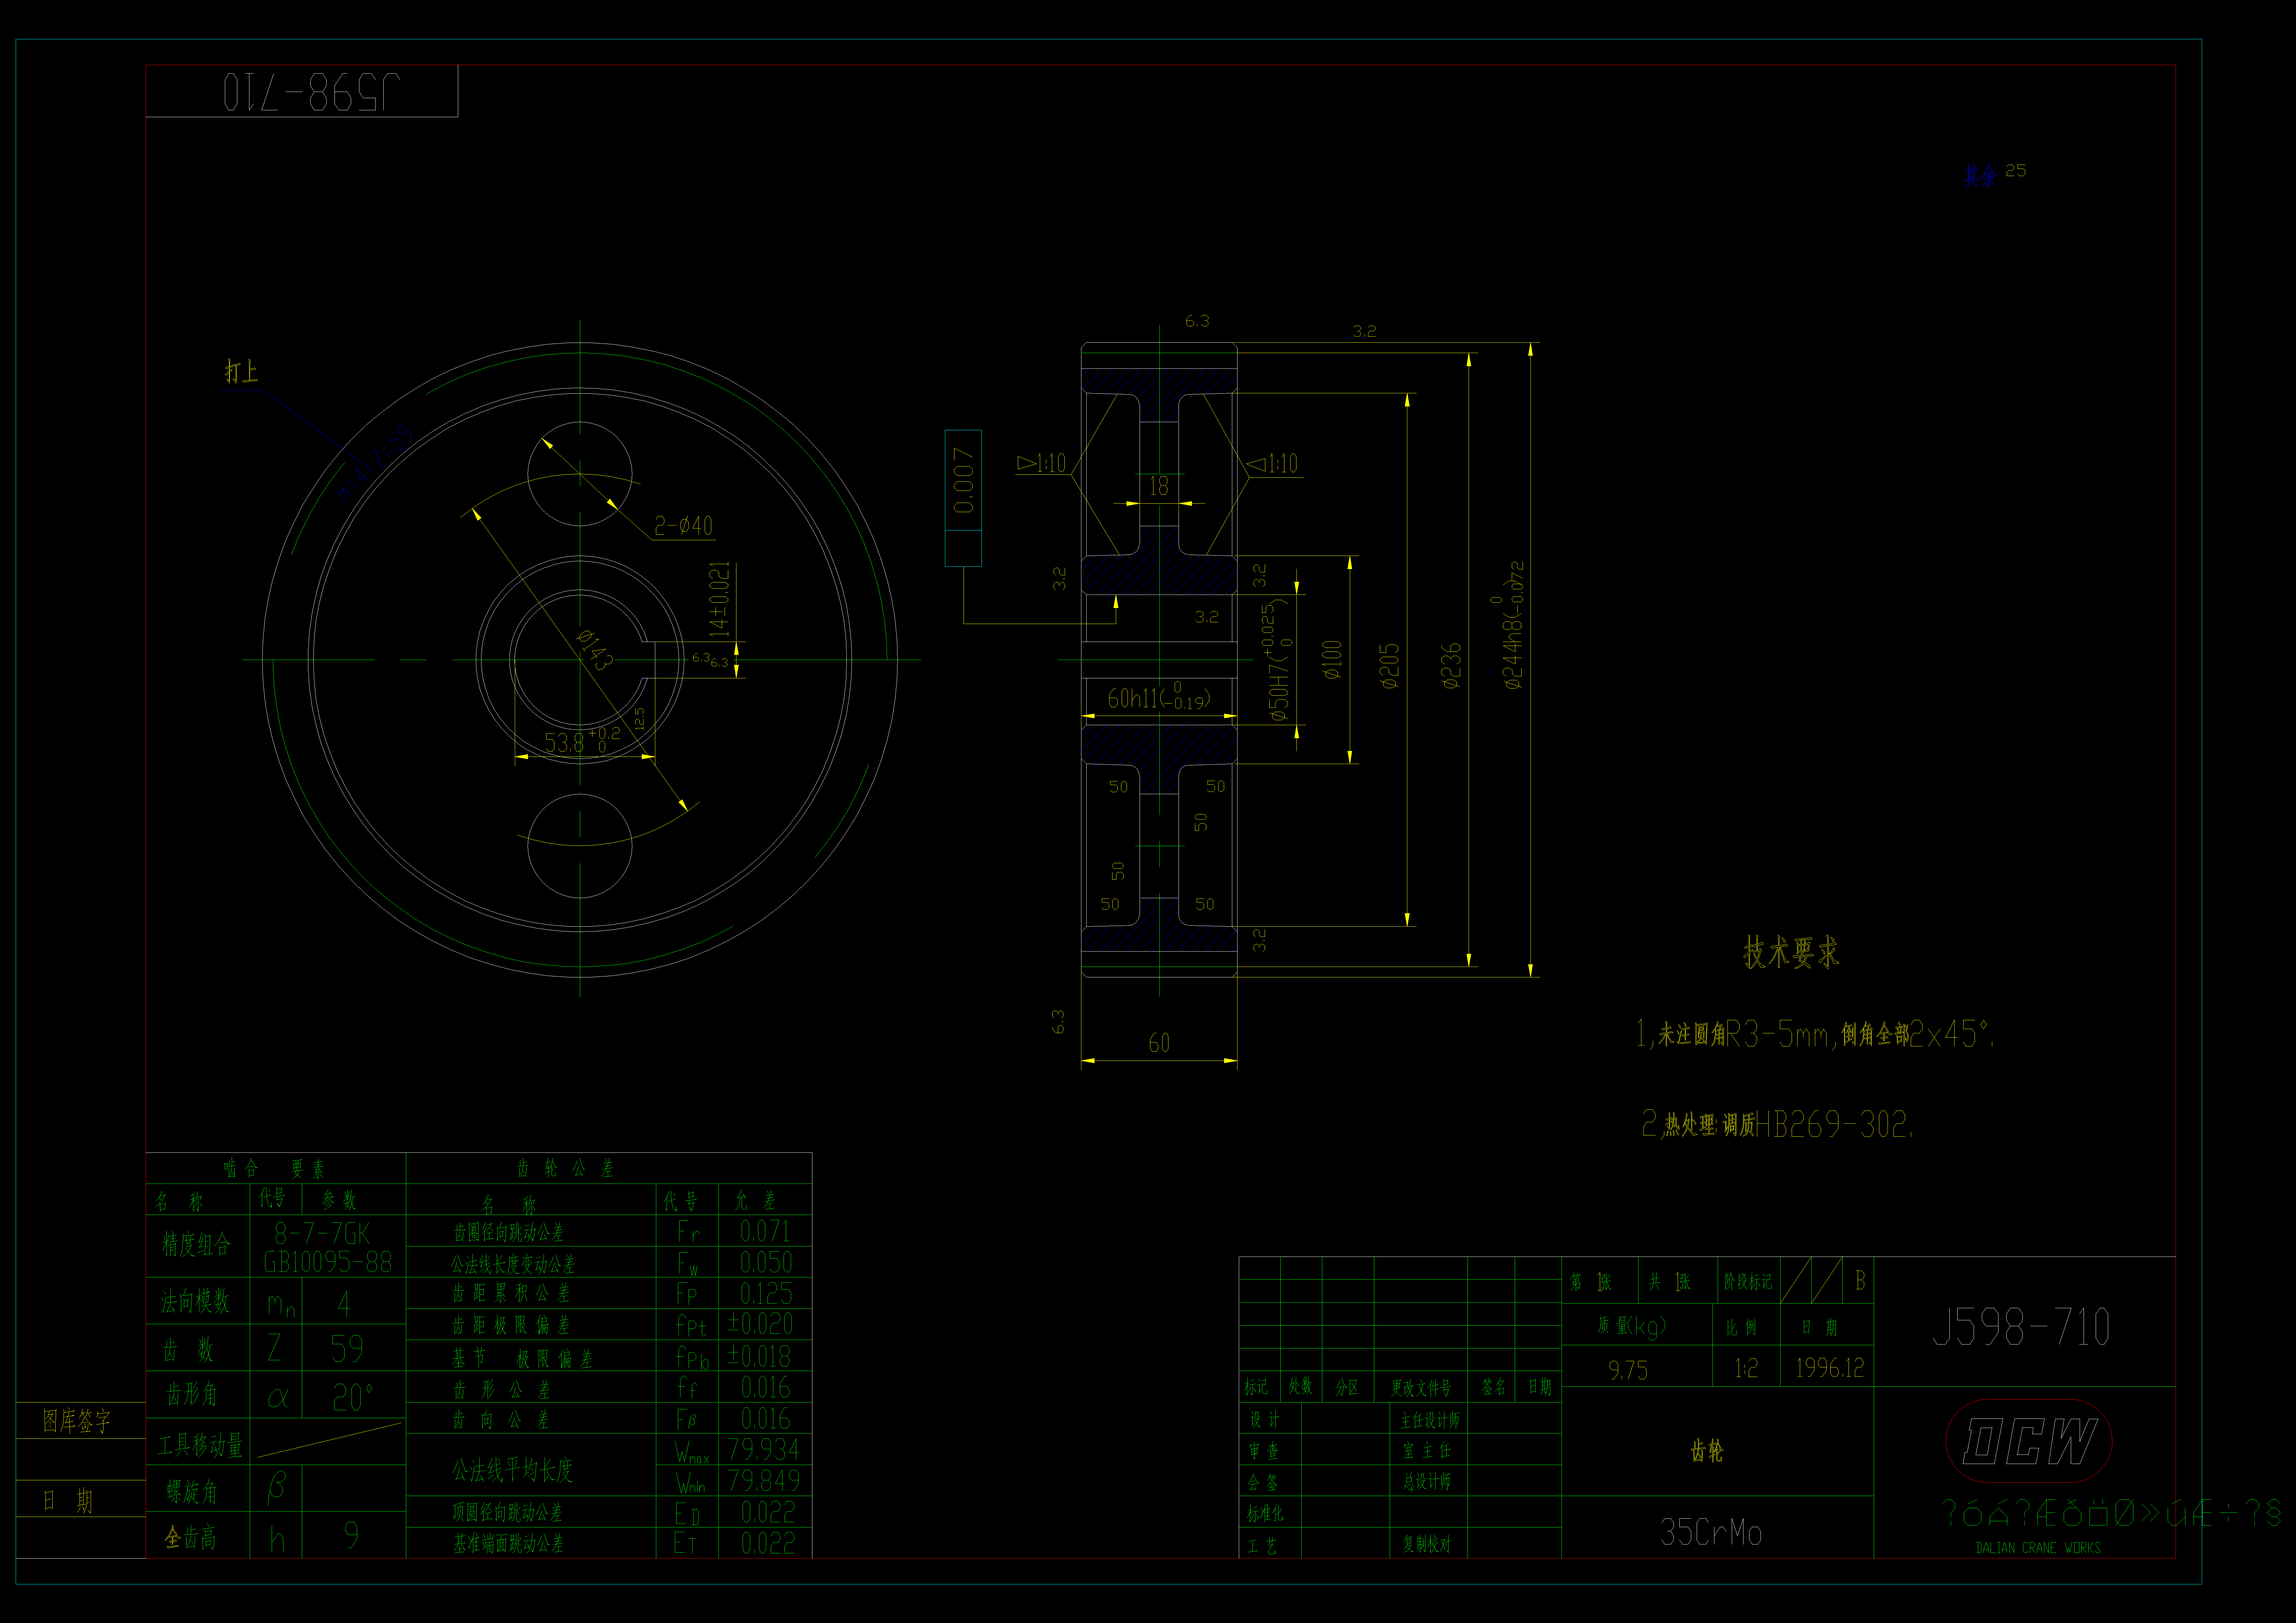
Task: Click the "更改文件号" revision column header
Action: pyautogui.click(x=1421, y=1388)
